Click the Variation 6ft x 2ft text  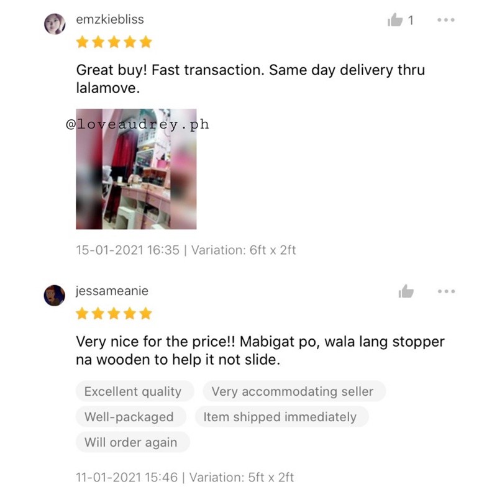(244, 250)
